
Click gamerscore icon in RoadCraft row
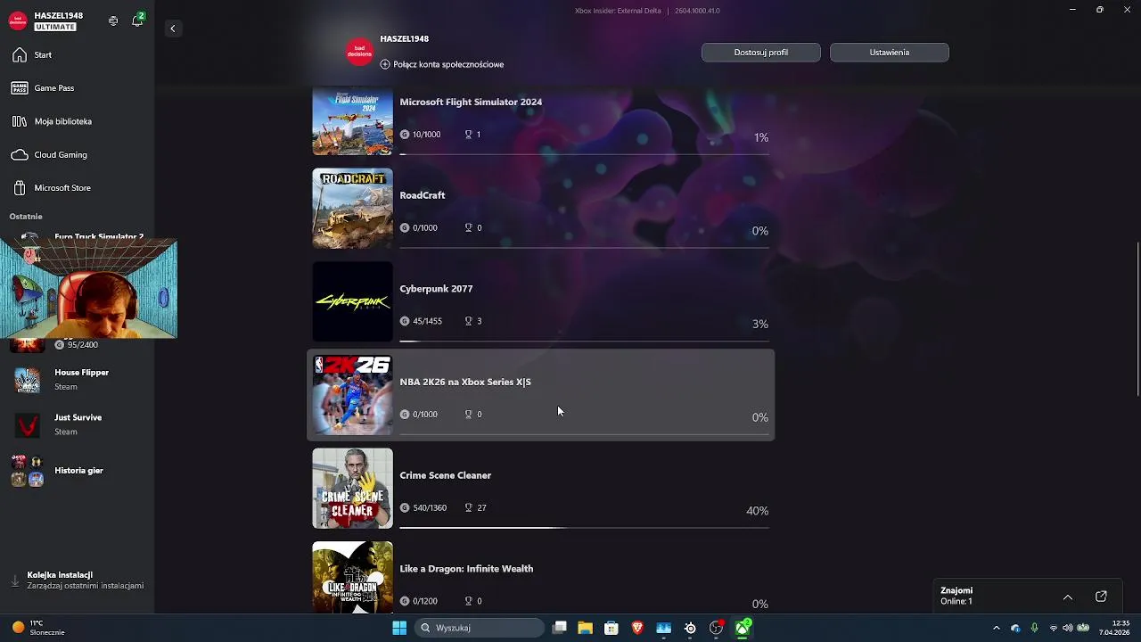[405, 227]
